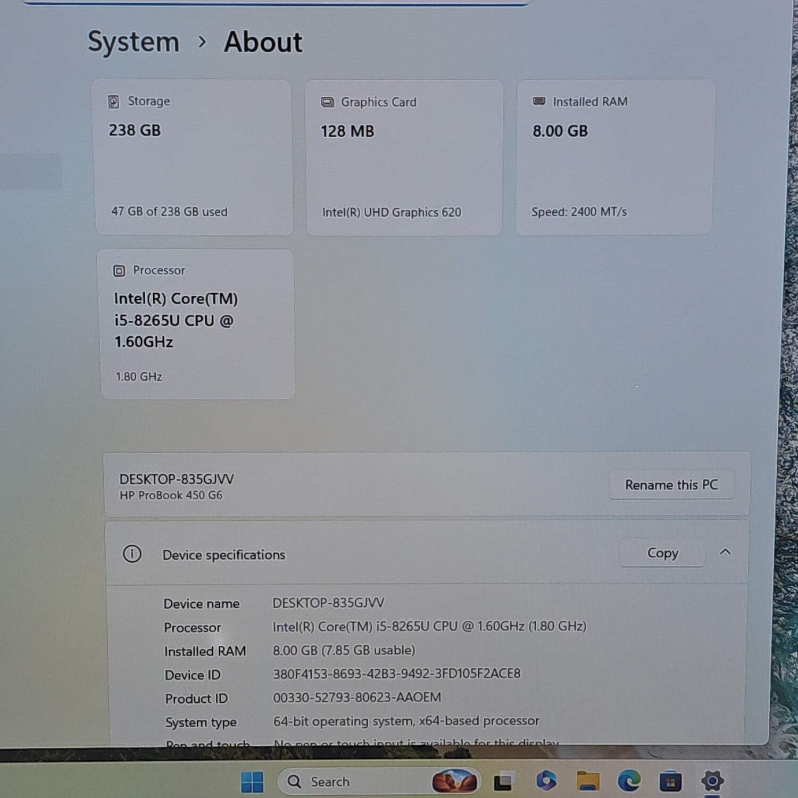
Task: Select the Device ID value 380F4153-8693…
Action: [x=397, y=674]
